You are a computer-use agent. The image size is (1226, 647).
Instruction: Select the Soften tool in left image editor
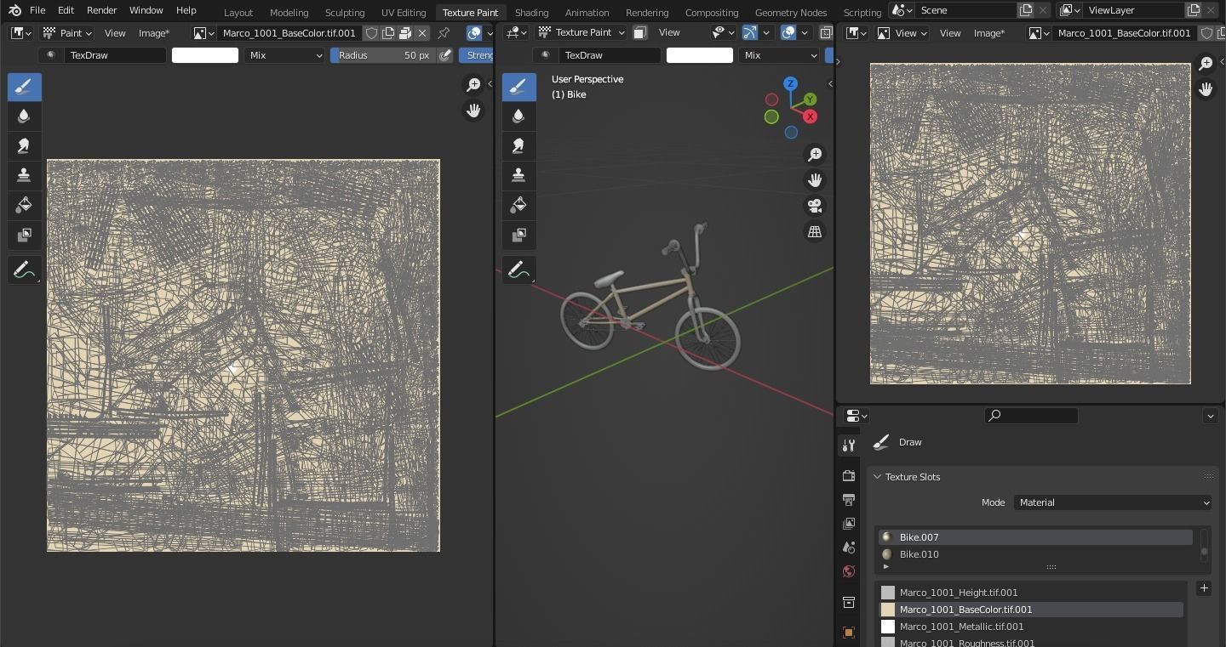click(24, 116)
